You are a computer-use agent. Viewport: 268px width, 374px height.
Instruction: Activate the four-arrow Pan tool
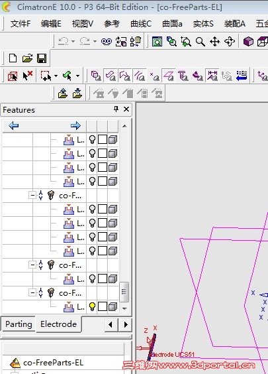214,42
